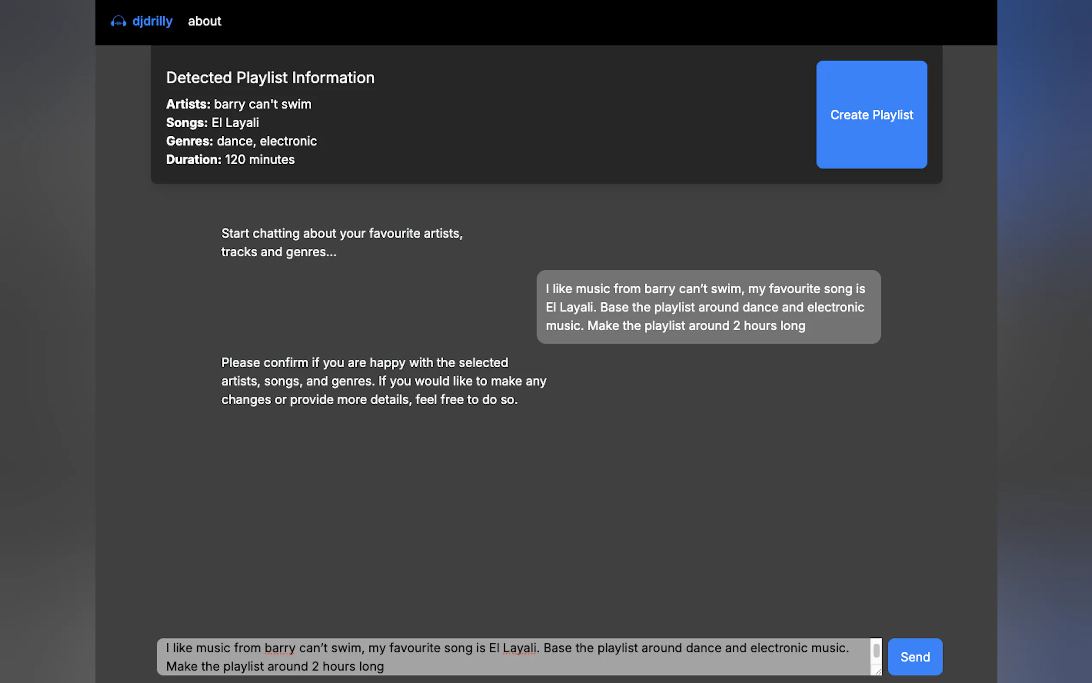Click the user's grey chat bubble

(x=708, y=307)
